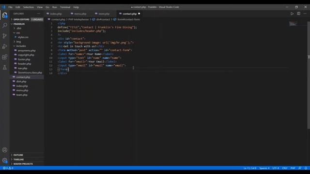The height and width of the screenshot is (174, 310).
Task: Open the Go menu
Action: [x=47, y=7]
